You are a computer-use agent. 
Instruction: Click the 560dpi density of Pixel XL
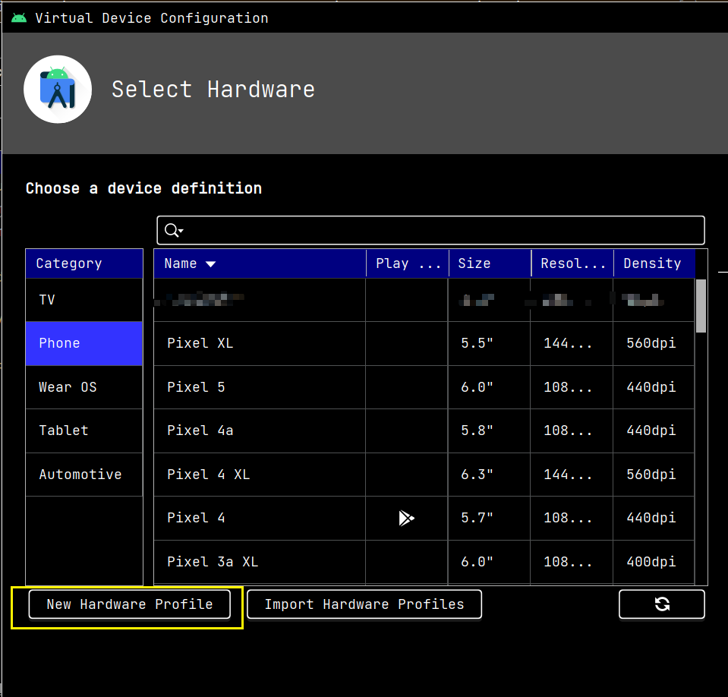coord(651,343)
